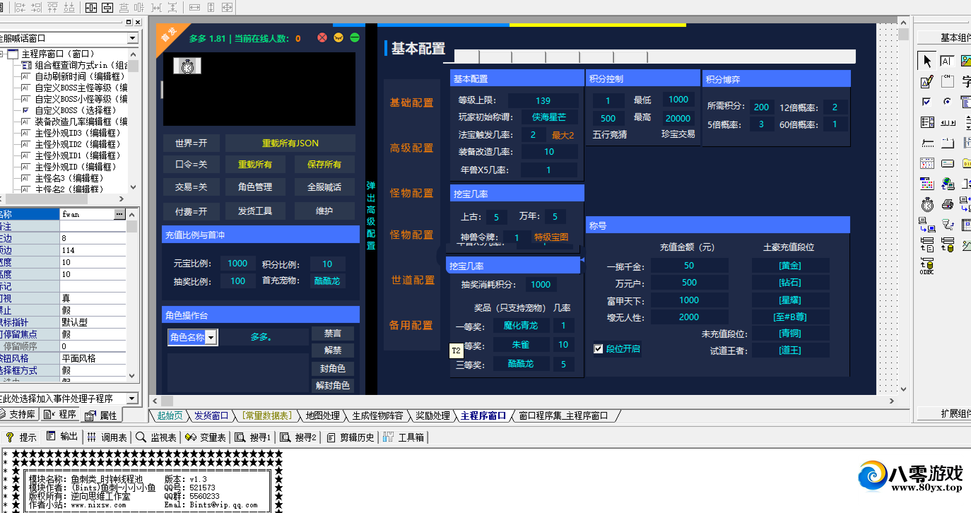Open the 高级配置 side menu item
Screen dimensions: 971x513
[412, 148]
